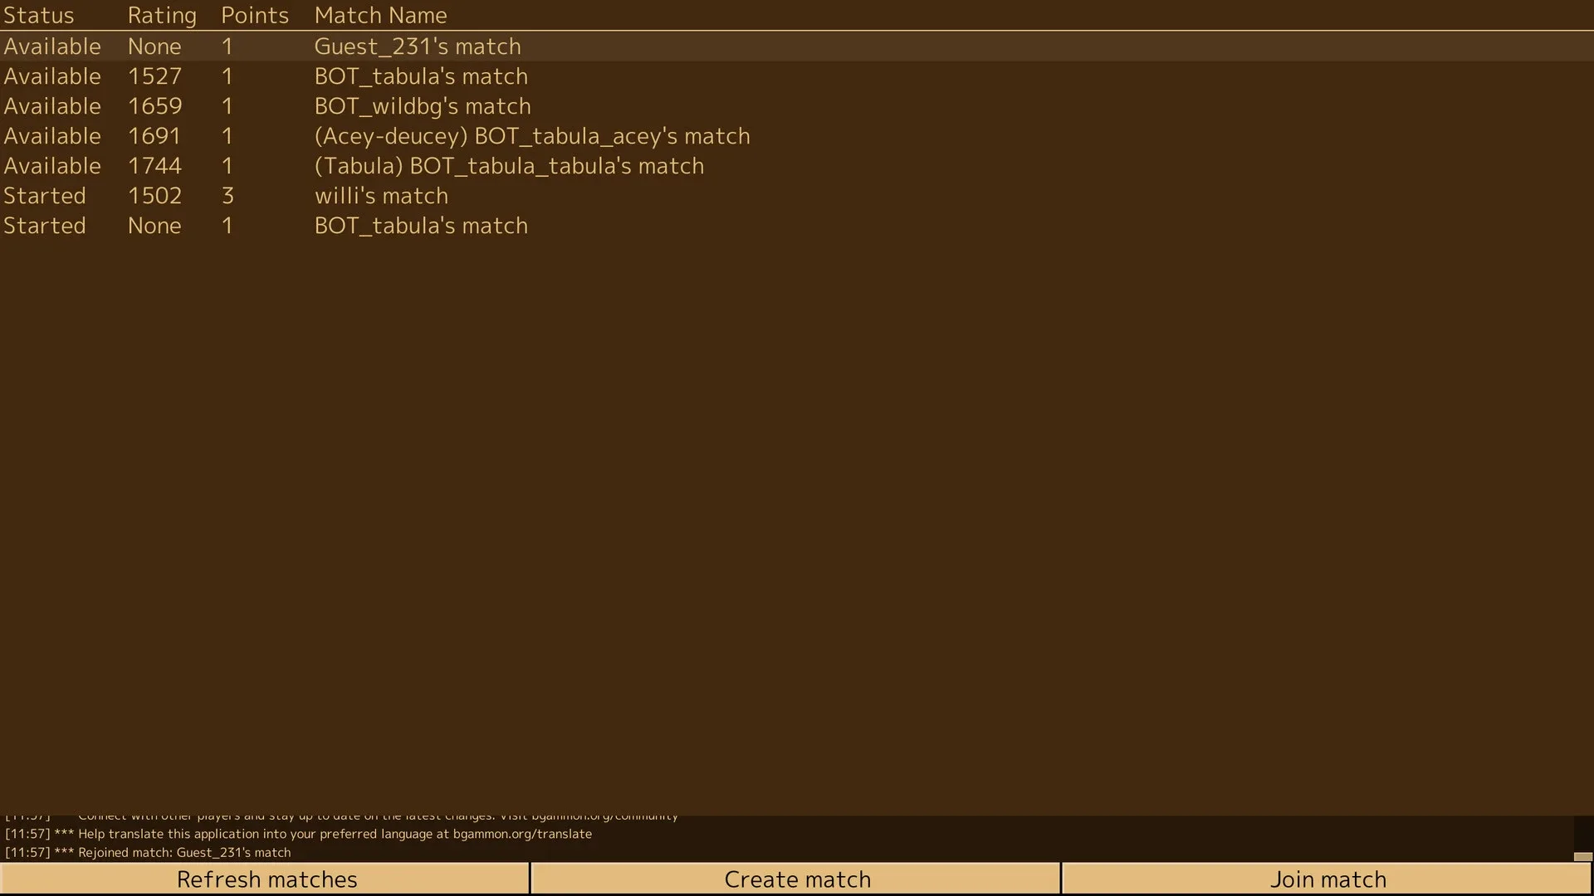Screen dimensions: 1594x896
Task: Select the started willi's match
Action: click(380, 196)
